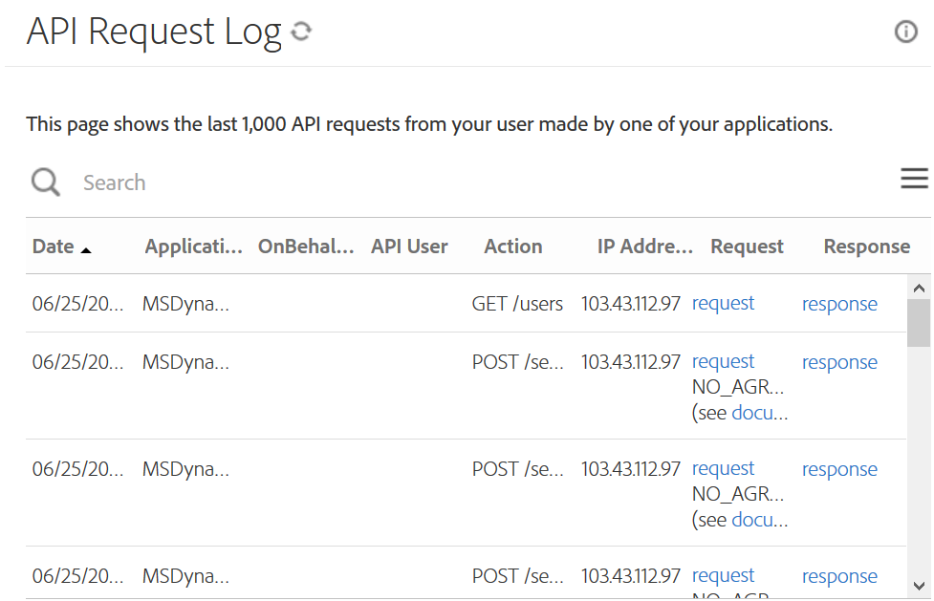Screen dimensions: 934x601
Task: Open request link in second row
Action: click(723, 361)
